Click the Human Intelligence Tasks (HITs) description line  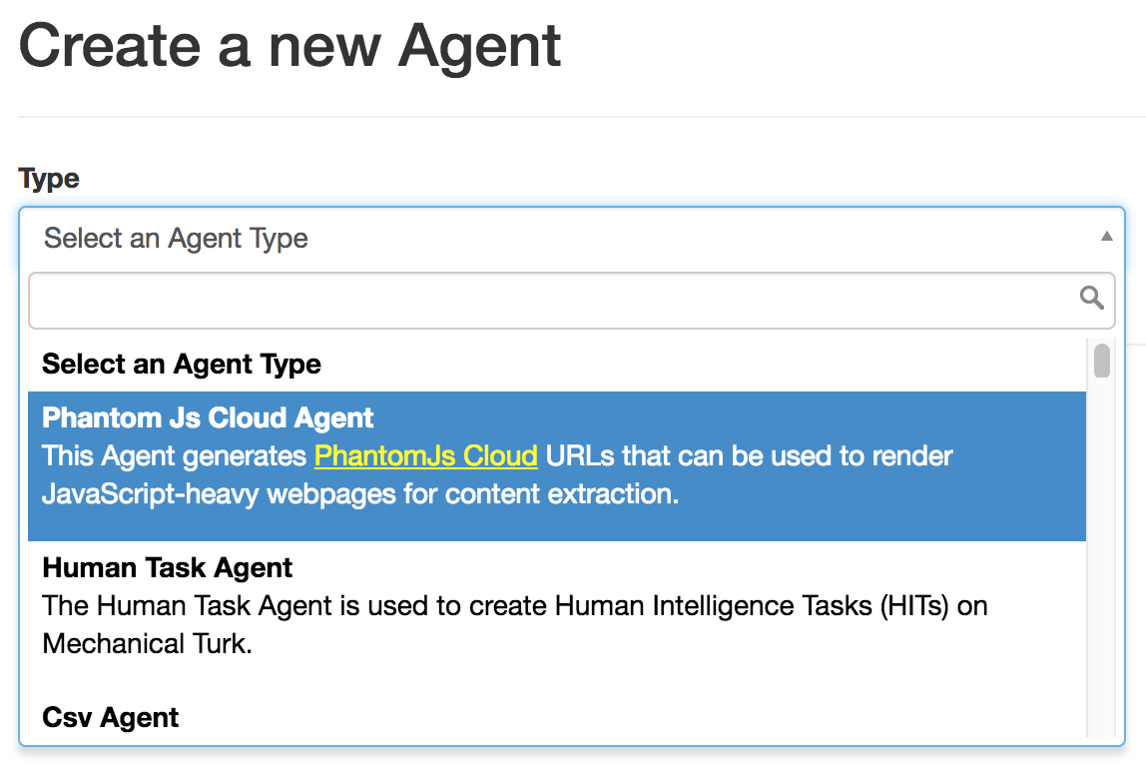point(514,606)
